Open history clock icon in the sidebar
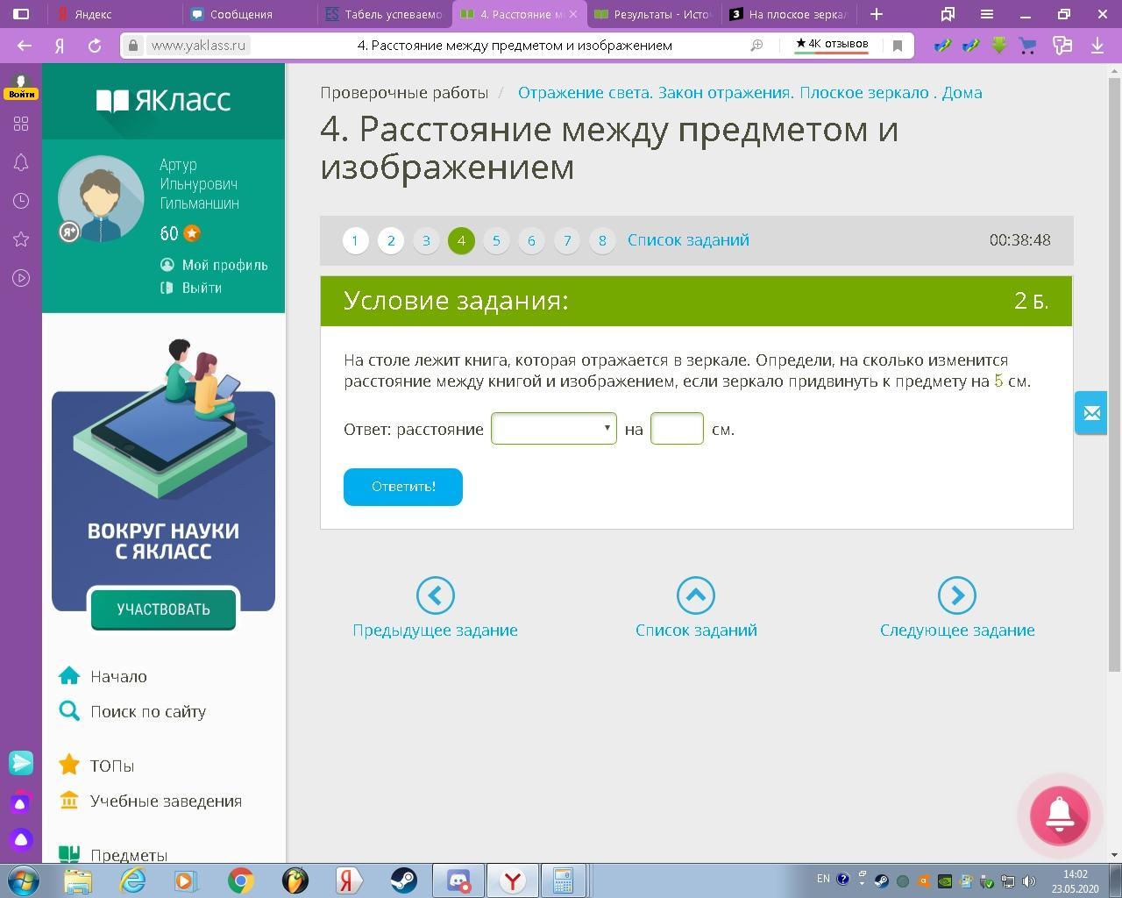Image resolution: width=1122 pixels, height=898 pixels. coord(21,201)
